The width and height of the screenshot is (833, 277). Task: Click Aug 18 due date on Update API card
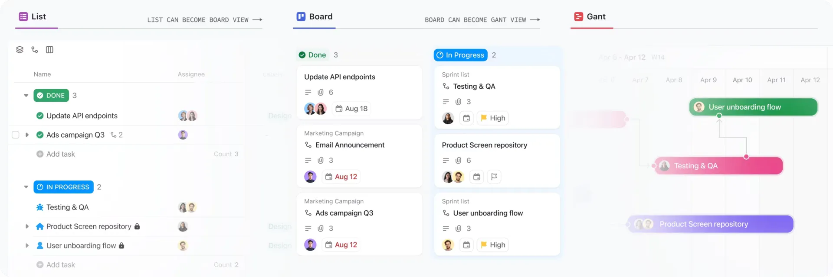351,109
